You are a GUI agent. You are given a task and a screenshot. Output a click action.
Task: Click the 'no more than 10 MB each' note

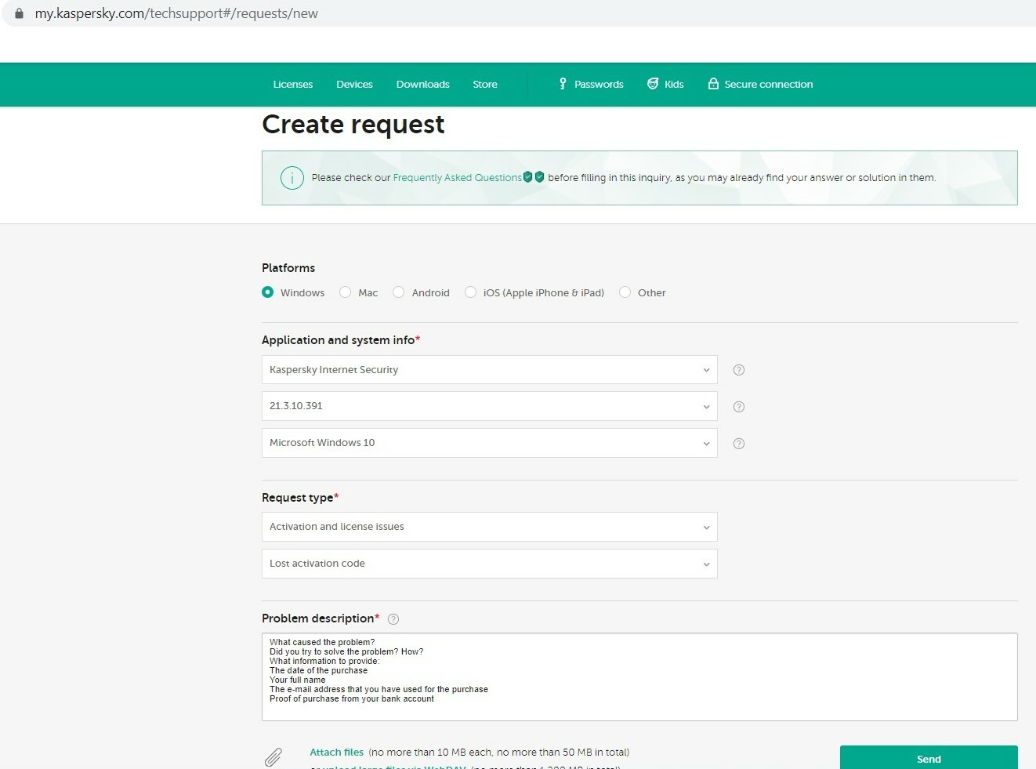(x=499, y=753)
